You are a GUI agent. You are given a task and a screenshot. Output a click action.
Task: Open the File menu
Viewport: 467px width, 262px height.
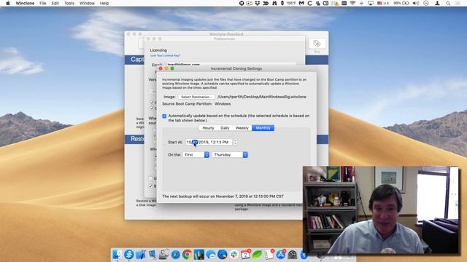(x=43, y=3)
